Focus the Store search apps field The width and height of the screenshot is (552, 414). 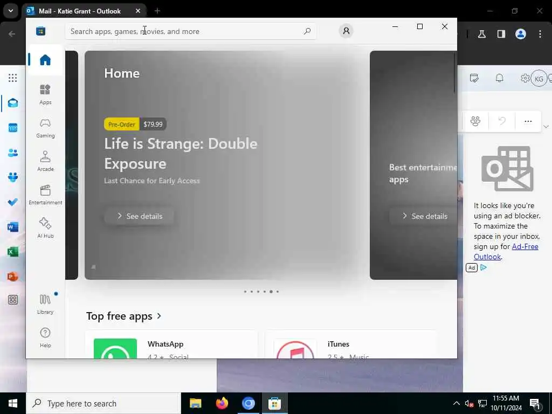(191, 31)
